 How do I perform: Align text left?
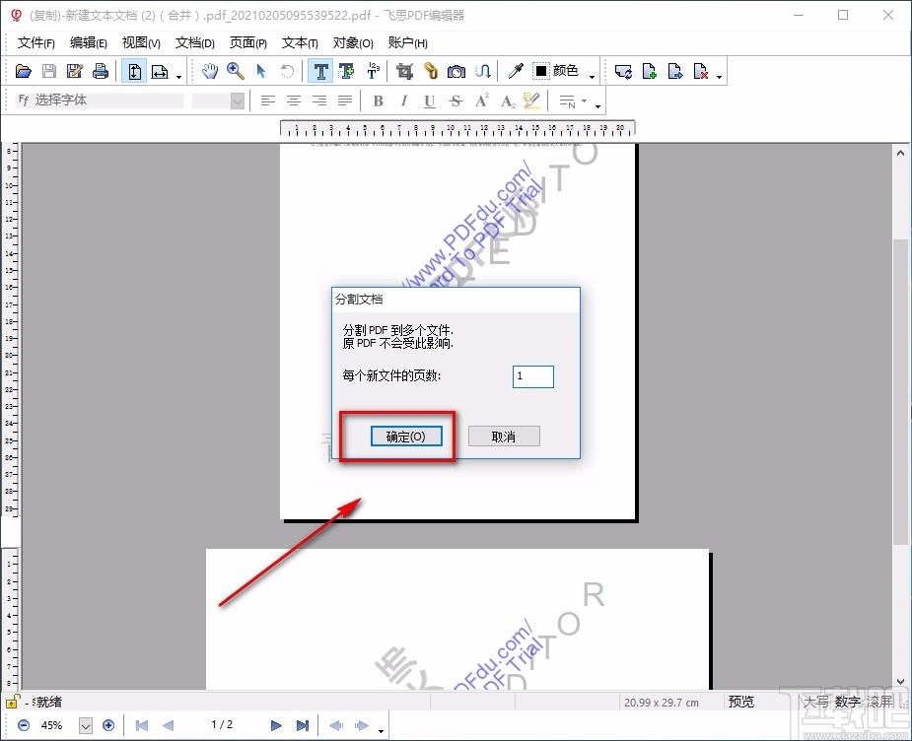pyautogui.click(x=267, y=101)
